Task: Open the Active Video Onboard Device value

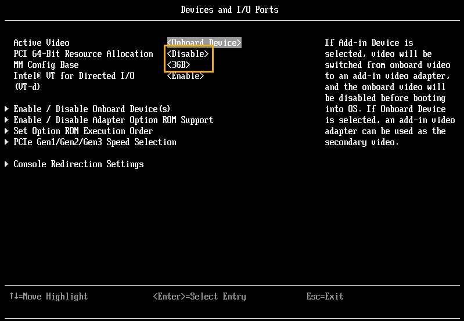Action: point(204,43)
